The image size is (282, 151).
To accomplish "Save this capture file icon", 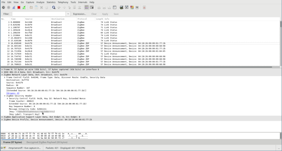I will 36,7.
